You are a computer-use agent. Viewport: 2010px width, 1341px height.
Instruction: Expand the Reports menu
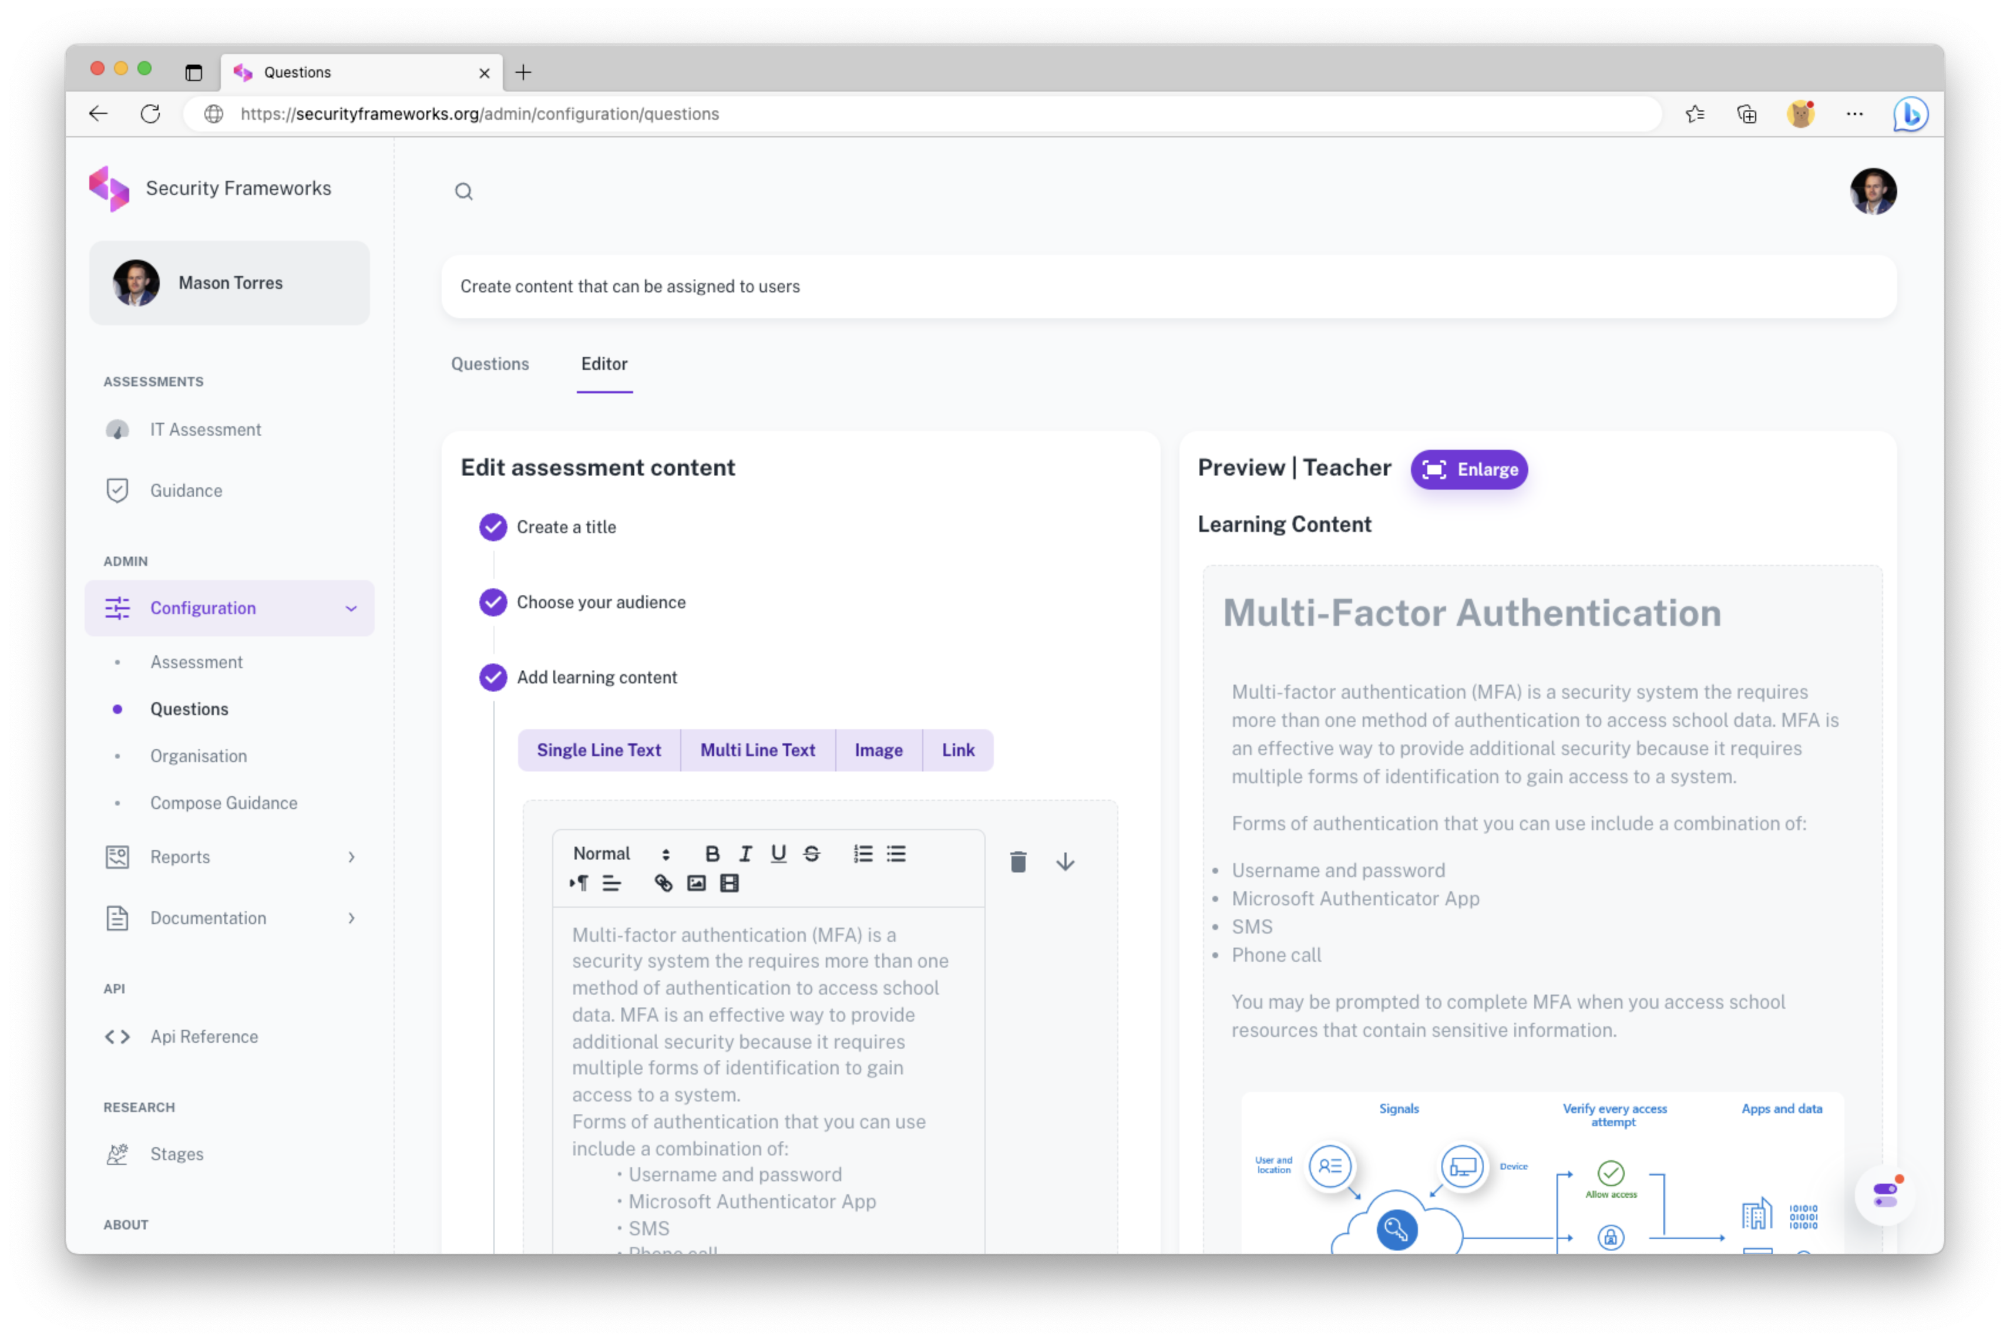[x=229, y=857]
